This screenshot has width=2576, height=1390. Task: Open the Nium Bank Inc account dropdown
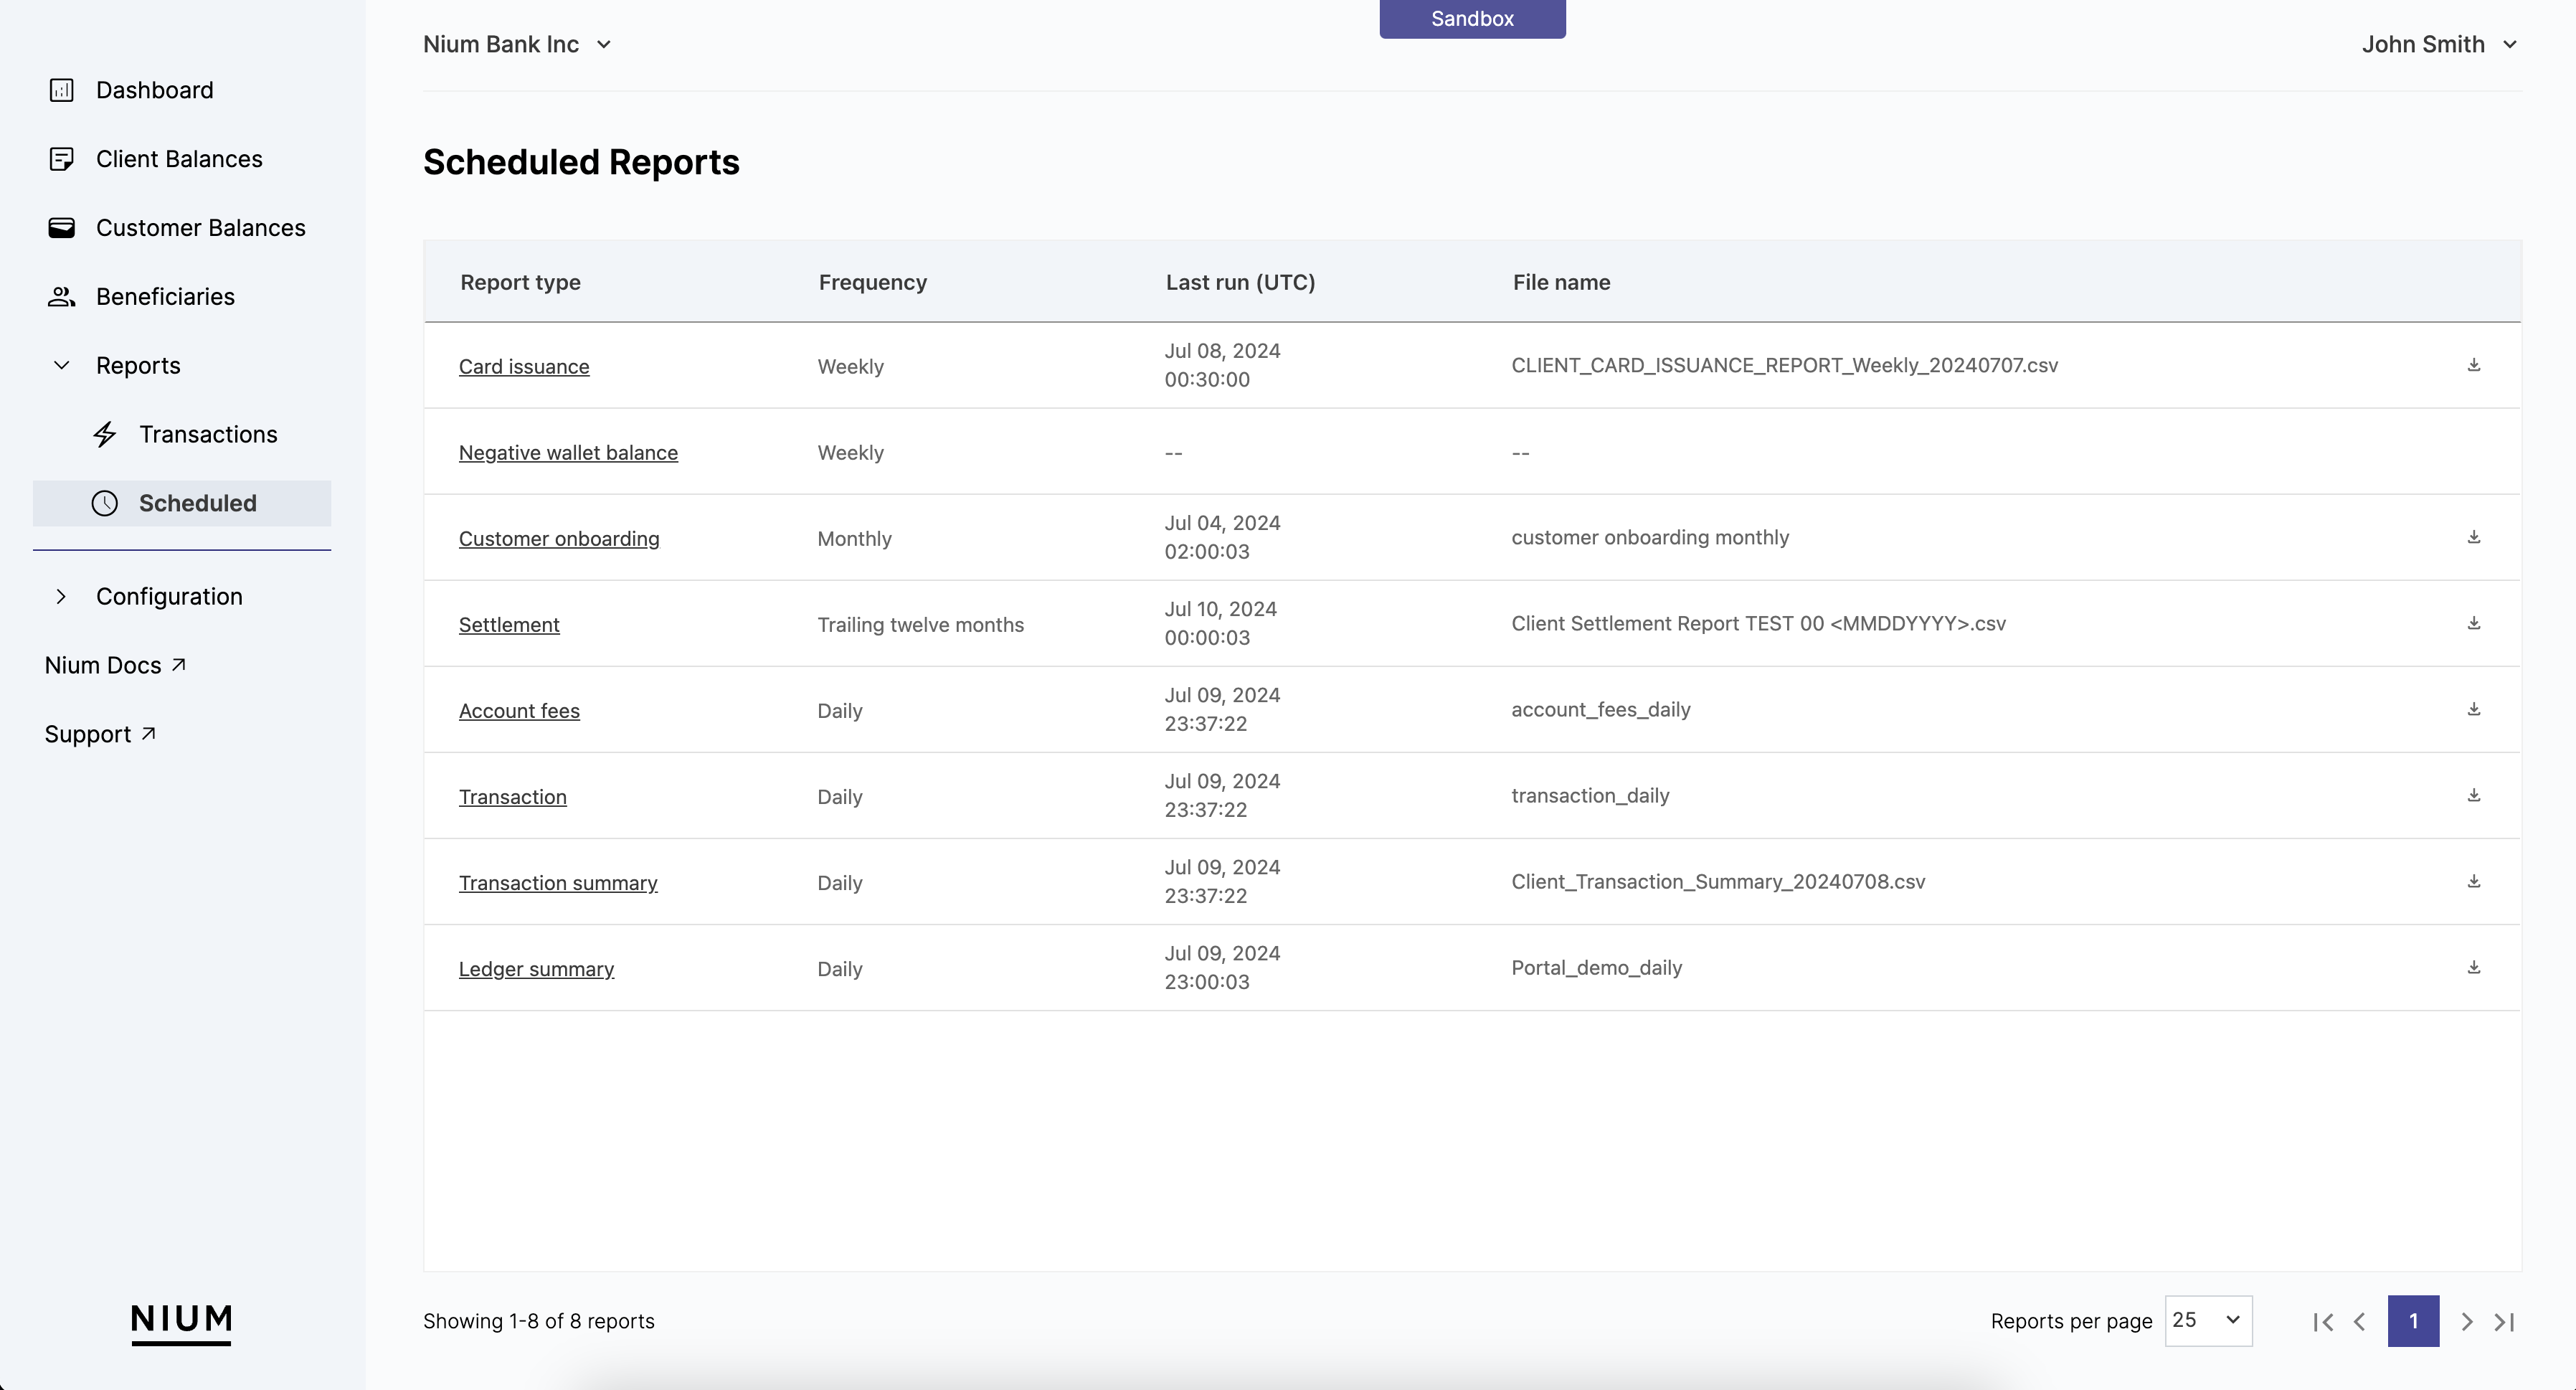517,44
